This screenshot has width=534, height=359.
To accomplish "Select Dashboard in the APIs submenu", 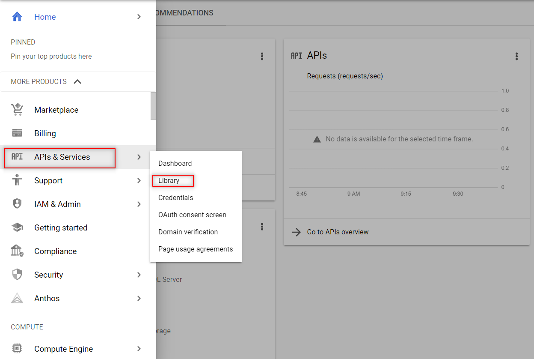I will coord(196,163).
